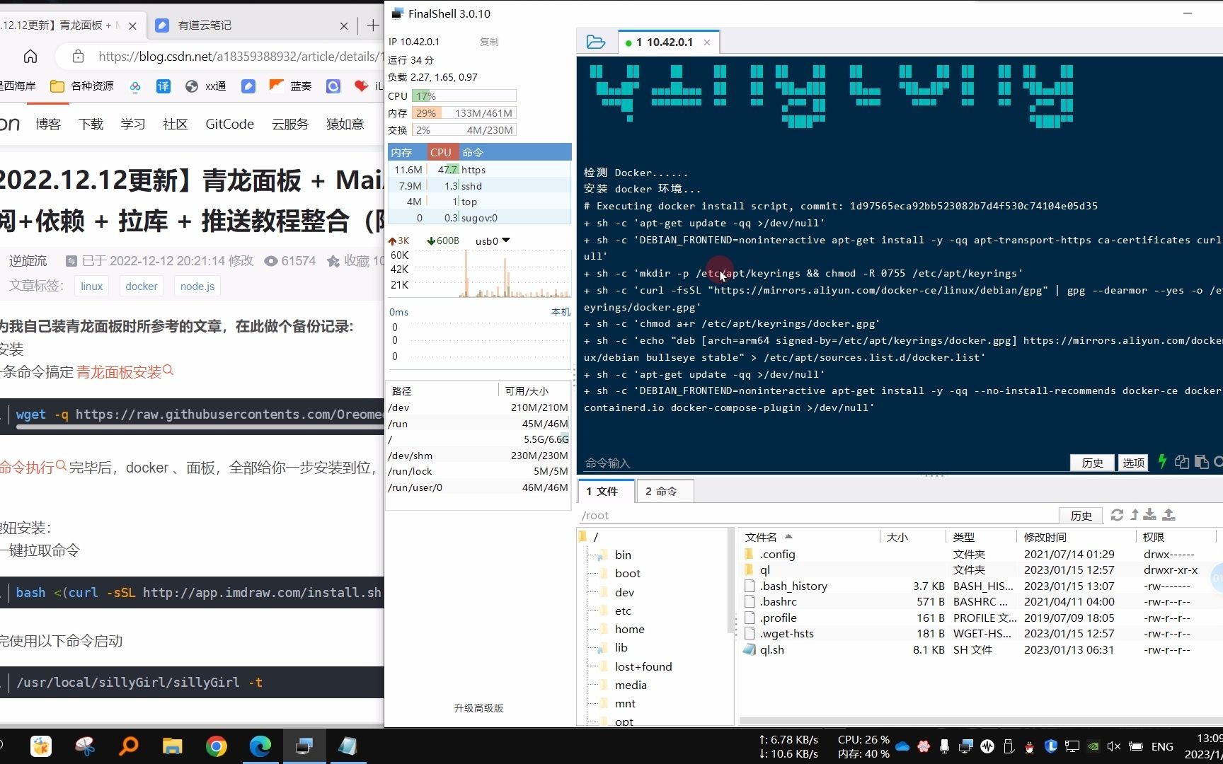This screenshot has width=1223, height=764.
Task: Switch to the 2 命令 tab
Action: [665, 491]
